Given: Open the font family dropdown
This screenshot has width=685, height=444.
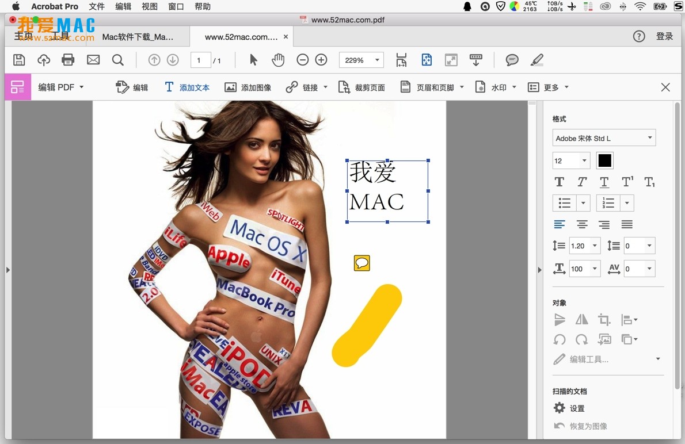Looking at the screenshot, I should [x=604, y=138].
